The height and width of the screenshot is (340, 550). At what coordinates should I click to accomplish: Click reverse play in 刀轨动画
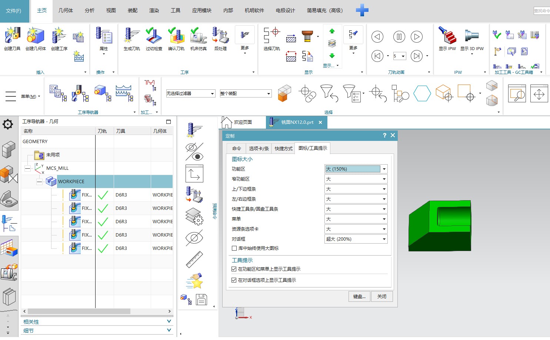(x=377, y=37)
